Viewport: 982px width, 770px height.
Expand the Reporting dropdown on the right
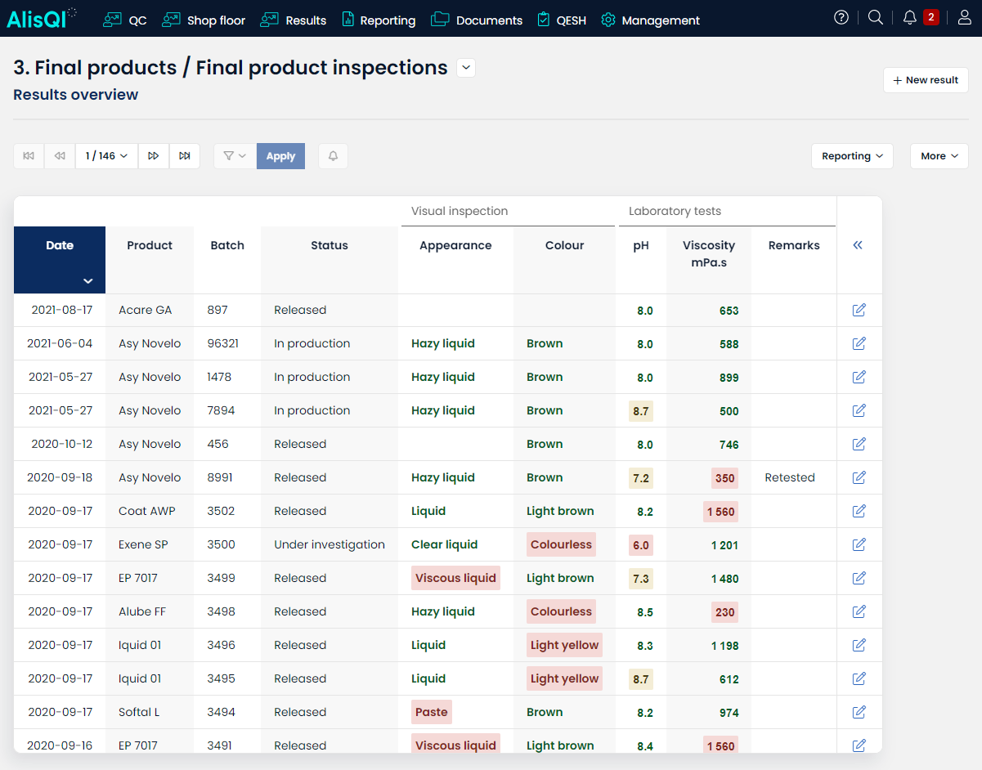coord(852,156)
